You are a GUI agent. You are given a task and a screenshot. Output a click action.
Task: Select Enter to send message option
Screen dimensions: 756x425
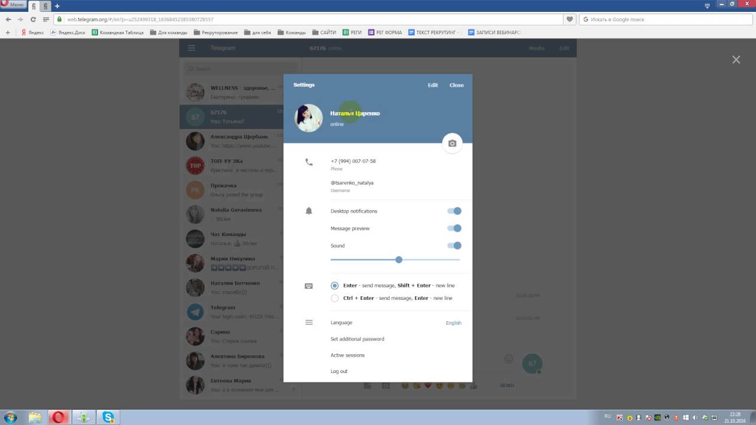[334, 286]
